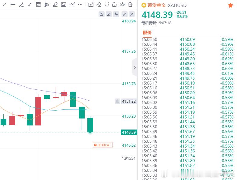Click the 4157.36 axis price label
The image size is (237, 180).
[x=129, y=52]
